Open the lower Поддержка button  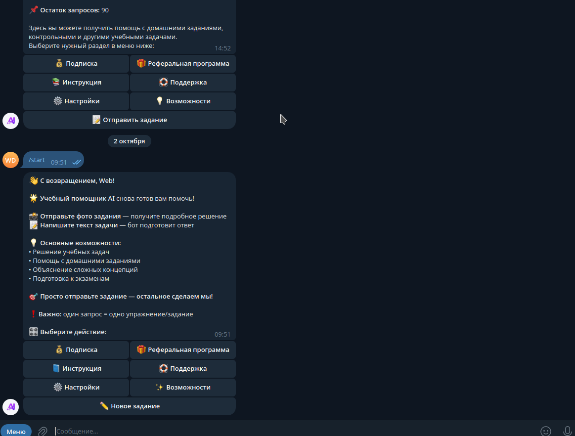183,369
